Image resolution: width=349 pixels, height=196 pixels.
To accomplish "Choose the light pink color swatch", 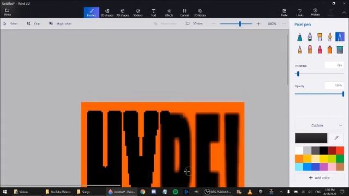I will (332, 167).
